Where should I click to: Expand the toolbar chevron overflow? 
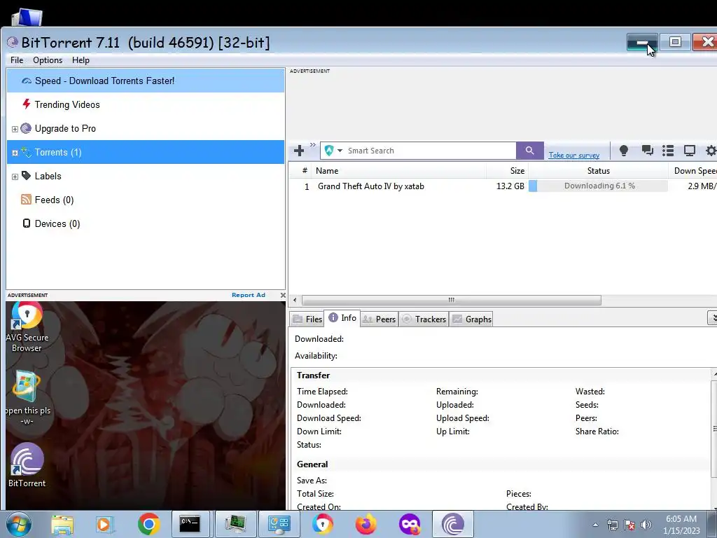(x=313, y=145)
